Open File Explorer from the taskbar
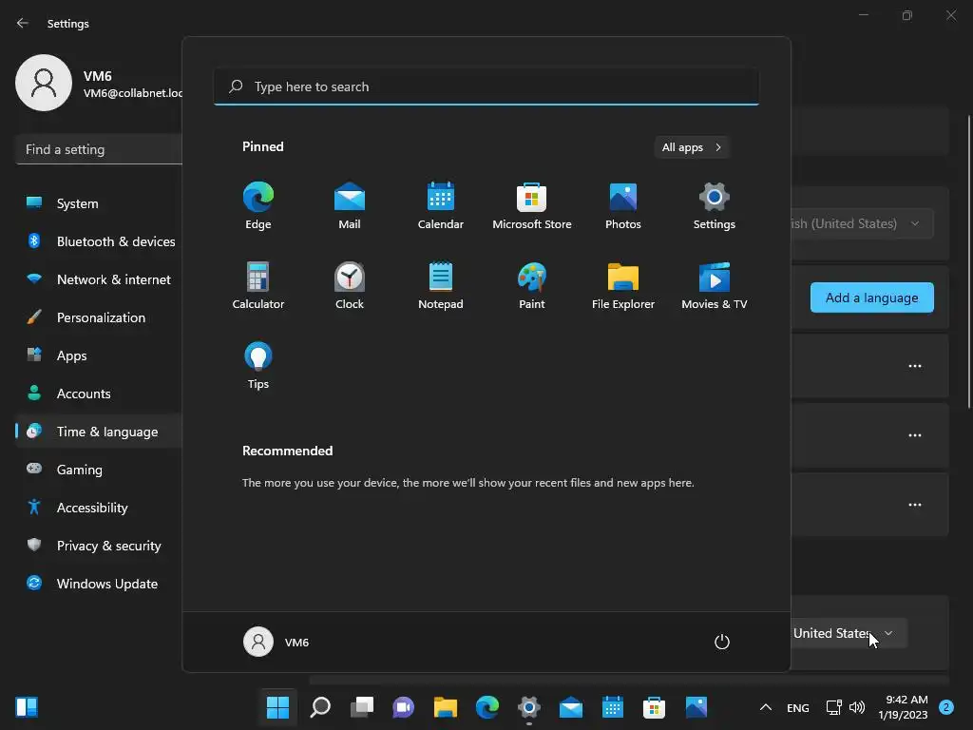The image size is (973, 730). coord(446,707)
